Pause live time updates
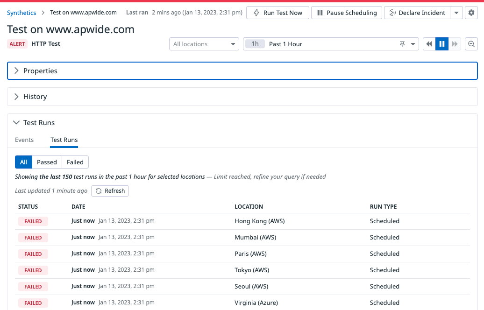Viewport: 484px width, 310px height. (441, 44)
